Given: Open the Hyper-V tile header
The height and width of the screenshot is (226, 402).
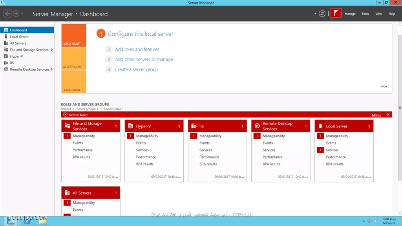Looking at the screenshot, I should coord(154,126).
